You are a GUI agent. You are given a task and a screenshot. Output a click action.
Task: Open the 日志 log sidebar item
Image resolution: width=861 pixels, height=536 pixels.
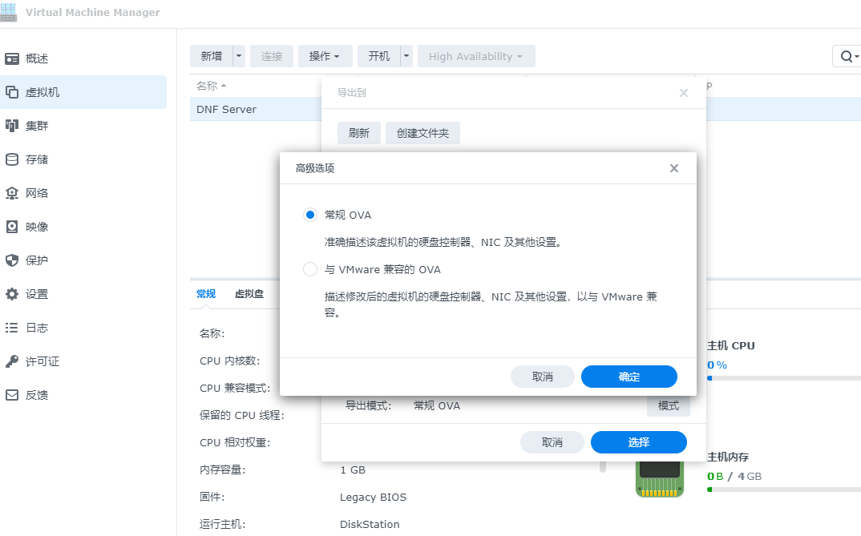(x=37, y=328)
